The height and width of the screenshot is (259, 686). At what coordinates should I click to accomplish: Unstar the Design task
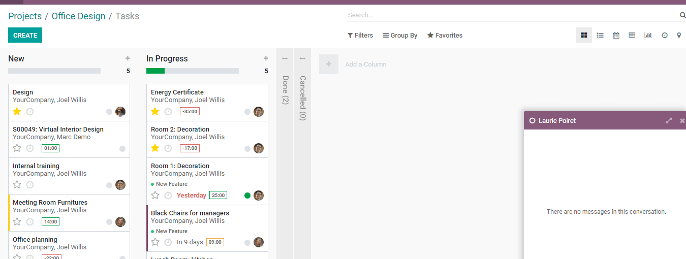17,111
